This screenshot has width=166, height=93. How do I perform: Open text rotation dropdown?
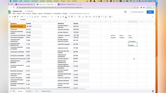point(91,17)
